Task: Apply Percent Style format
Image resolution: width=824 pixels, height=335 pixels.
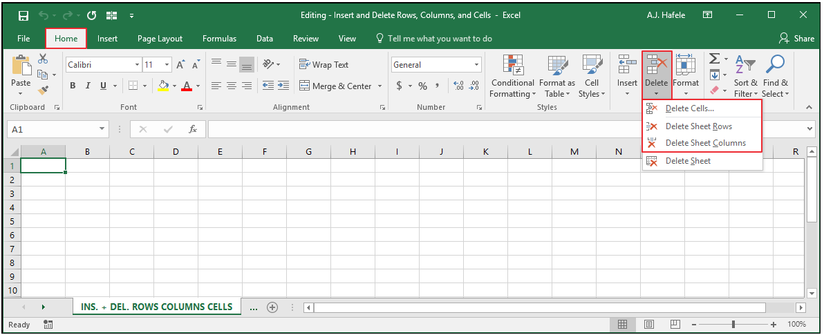Action: (x=423, y=86)
